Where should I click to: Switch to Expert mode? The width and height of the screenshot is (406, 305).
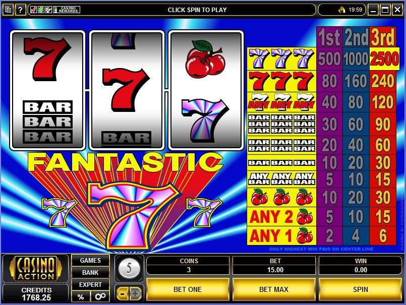tap(90, 284)
